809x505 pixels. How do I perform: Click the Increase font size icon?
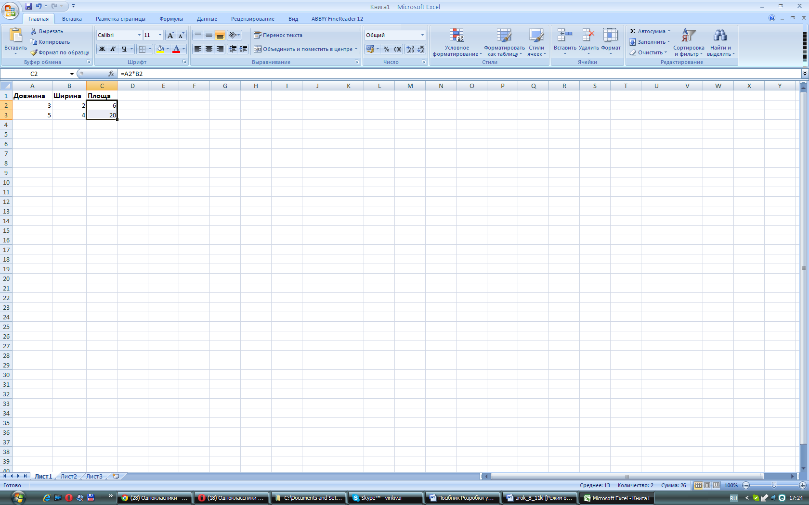tap(170, 35)
